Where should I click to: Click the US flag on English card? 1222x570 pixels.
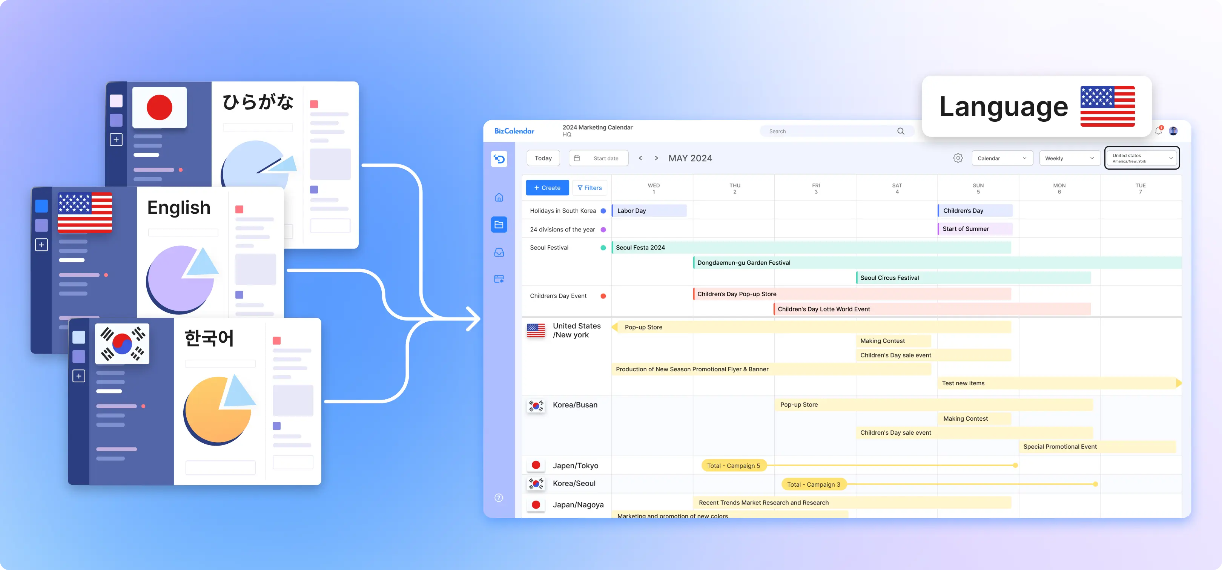[85, 213]
